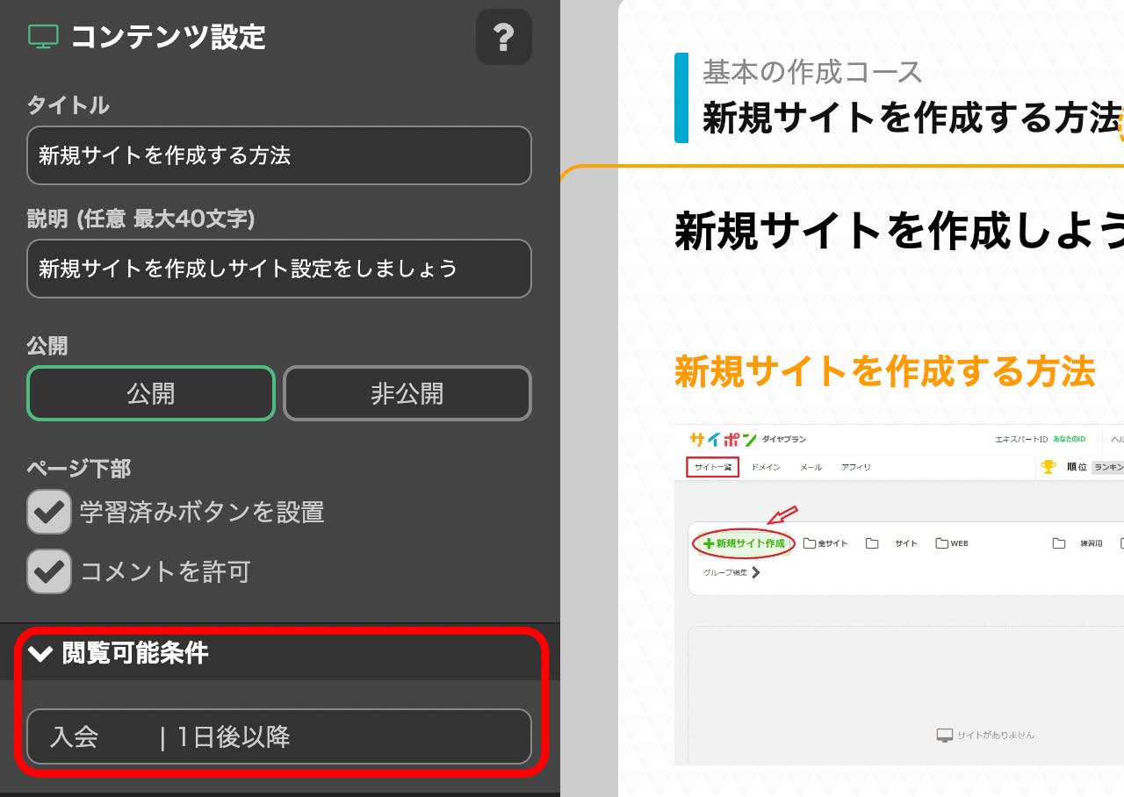Image resolution: width=1124 pixels, height=797 pixels.
Task: Click the WEB folder icon
Action: 941,543
